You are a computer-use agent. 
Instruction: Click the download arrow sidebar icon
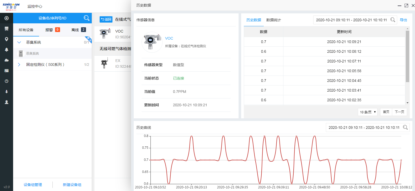pos(7,92)
